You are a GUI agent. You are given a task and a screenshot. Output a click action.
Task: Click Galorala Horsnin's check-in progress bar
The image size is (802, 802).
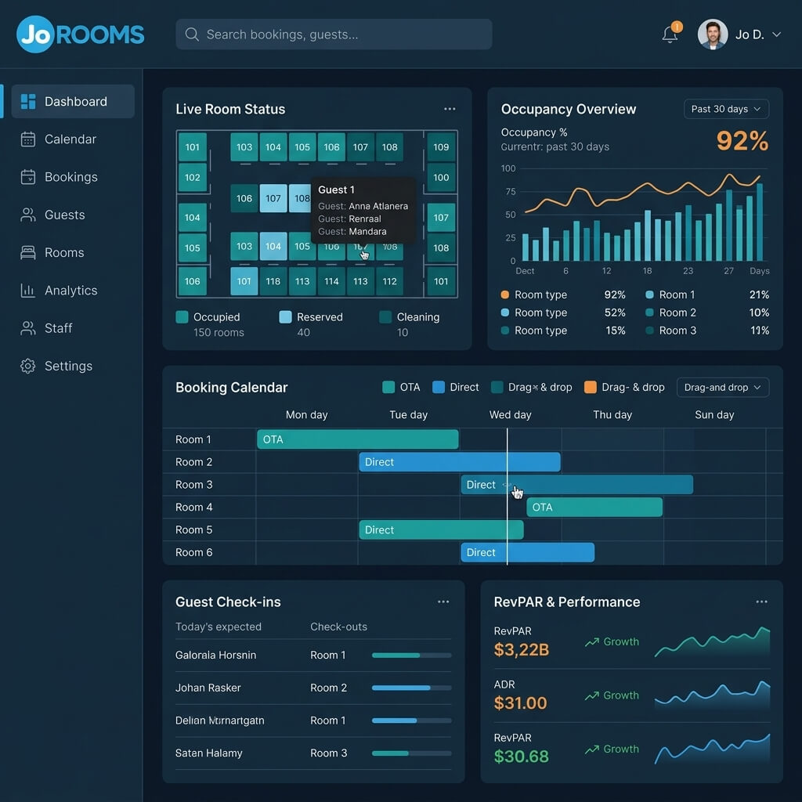[412, 656]
